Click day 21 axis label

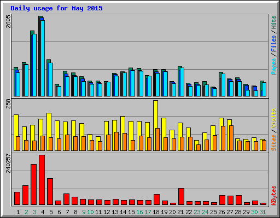tap(180, 212)
